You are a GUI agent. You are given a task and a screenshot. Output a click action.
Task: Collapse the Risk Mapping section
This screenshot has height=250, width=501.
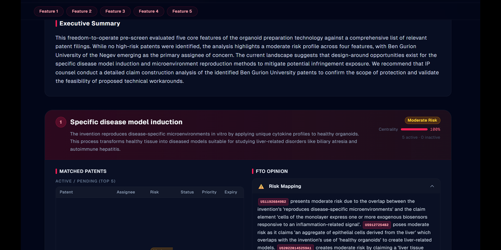click(x=432, y=186)
